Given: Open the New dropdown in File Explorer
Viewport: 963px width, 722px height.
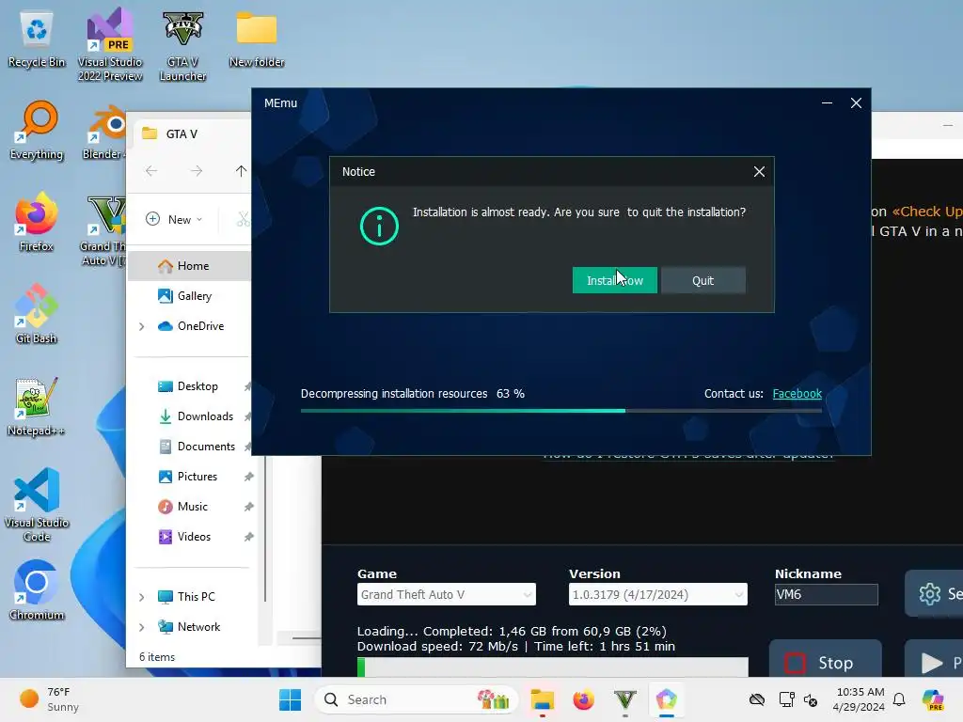Looking at the screenshot, I should (x=174, y=219).
